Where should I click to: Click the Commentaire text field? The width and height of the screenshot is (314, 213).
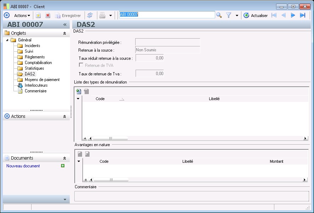tap(191, 196)
